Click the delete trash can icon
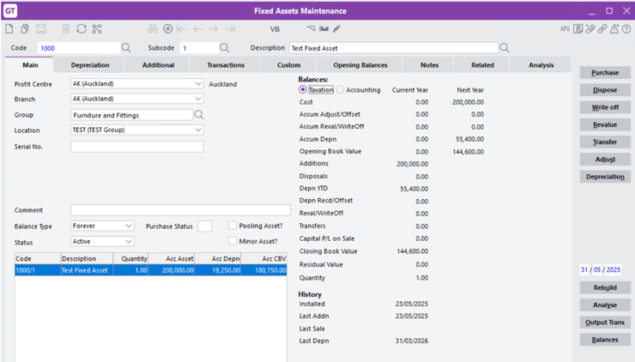 click(66, 29)
